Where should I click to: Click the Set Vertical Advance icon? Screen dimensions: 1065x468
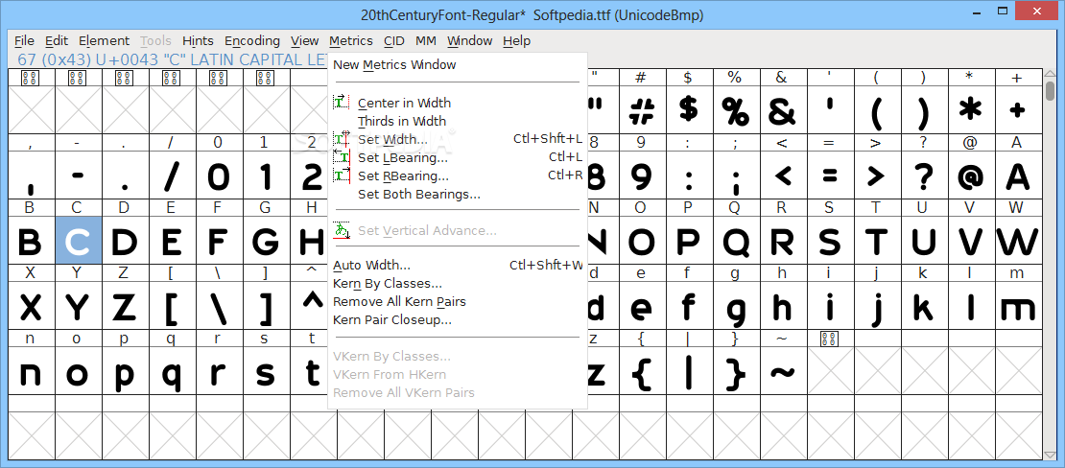click(x=341, y=230)
